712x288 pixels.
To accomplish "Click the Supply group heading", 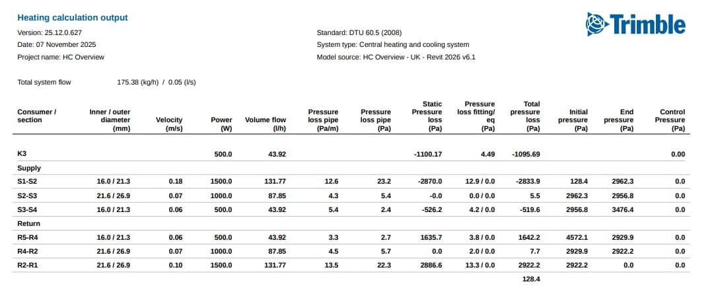I will 28,168.
